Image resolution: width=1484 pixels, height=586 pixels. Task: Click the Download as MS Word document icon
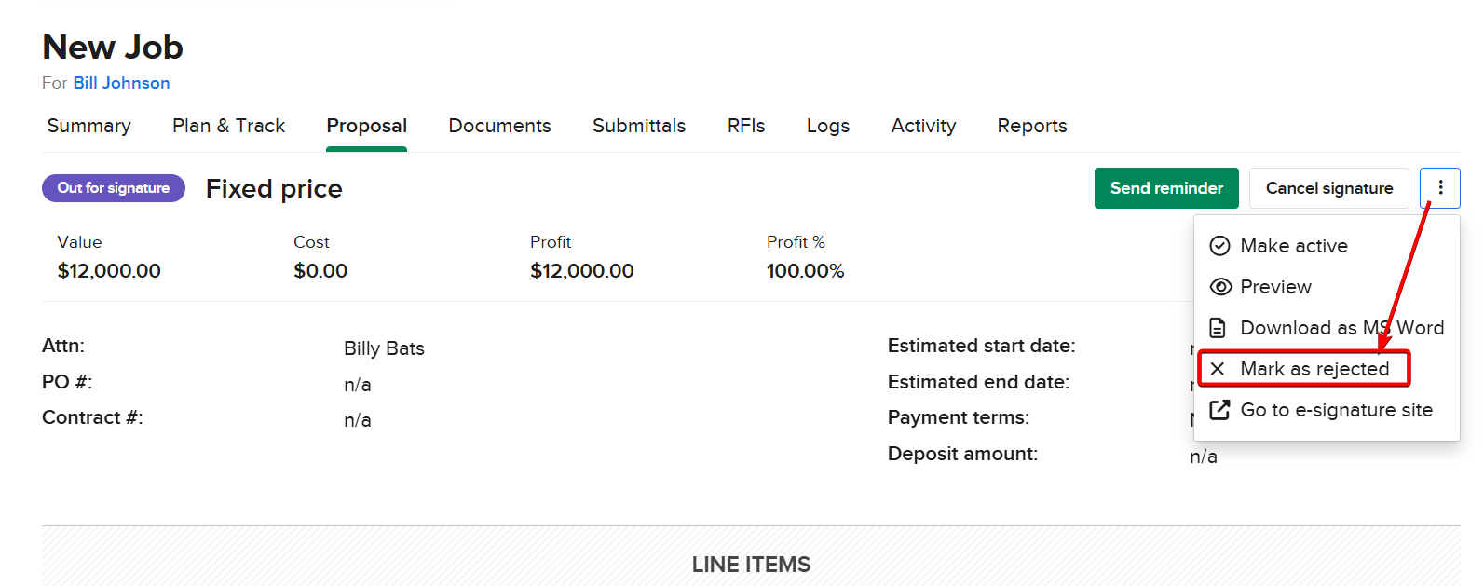point(1218,328)
